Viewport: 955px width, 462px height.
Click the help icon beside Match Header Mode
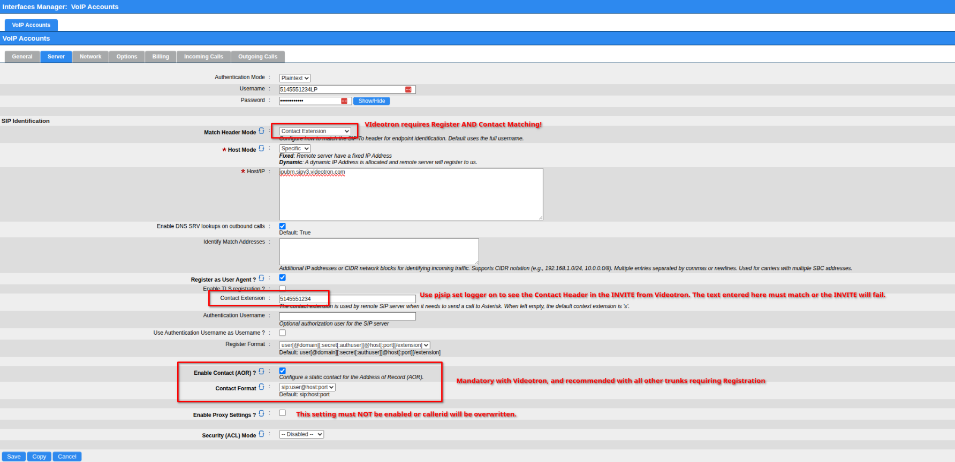[261, 131]
